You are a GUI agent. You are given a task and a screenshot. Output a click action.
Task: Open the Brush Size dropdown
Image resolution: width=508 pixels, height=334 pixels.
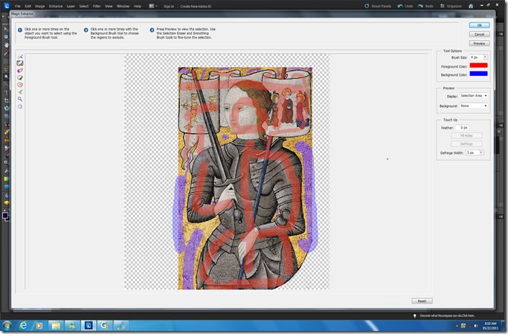pyautogui.click(x=486, y=57)
